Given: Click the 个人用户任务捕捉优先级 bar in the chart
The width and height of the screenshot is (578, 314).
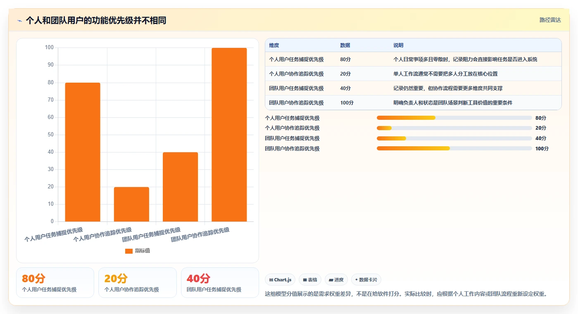Looking at the screenshot, I should 83,152.
